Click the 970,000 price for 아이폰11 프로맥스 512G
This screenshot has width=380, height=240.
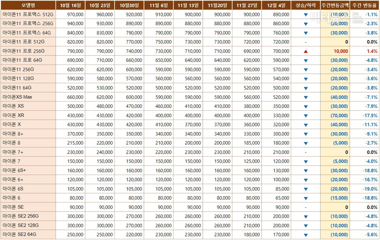(75, 15)
